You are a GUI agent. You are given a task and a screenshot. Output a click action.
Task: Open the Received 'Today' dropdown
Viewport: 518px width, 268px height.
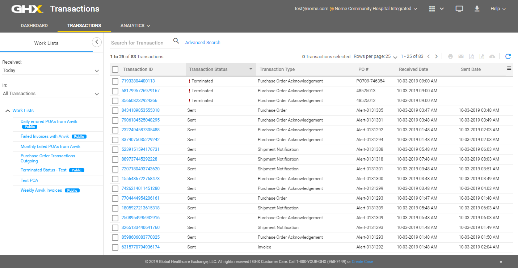tap(51, 71)
